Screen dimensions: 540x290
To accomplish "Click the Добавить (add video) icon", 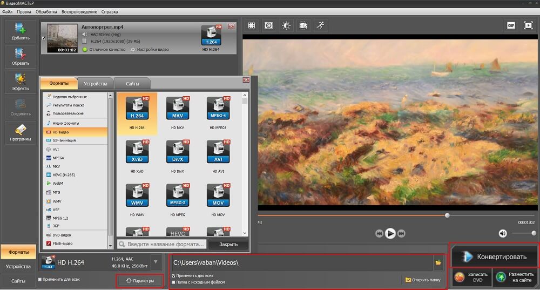I will click(21, 31).
